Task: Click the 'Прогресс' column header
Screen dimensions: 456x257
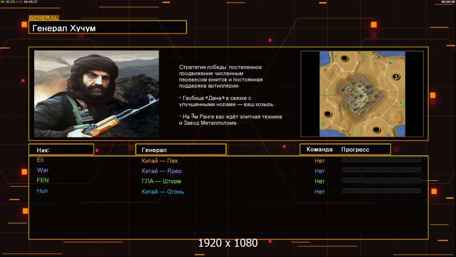Action: tap(355, 149)
